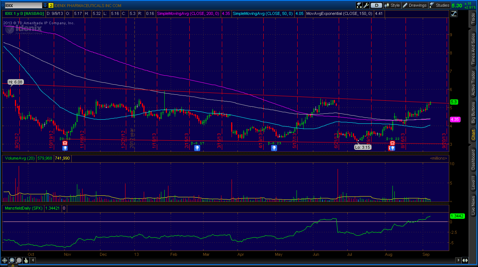Viewport: 478px width, 267px height.
Task: Click the quick study flask icon
Action: coord(359,5)
